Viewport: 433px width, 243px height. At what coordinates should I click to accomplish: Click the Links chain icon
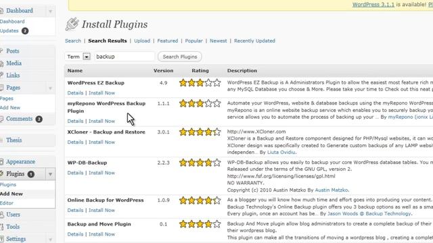(x=1, y=75)
